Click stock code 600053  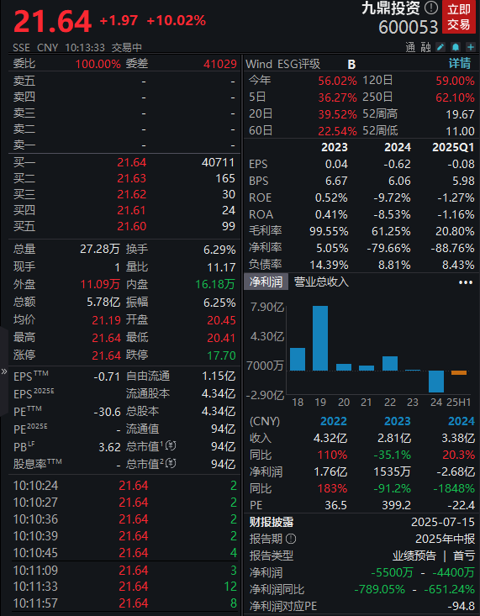(408, 27)
